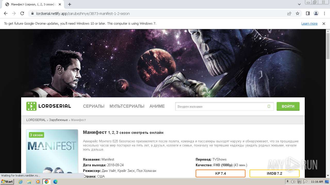
Task: Open the АНИМЕ menu
Action: click(157, 106)
